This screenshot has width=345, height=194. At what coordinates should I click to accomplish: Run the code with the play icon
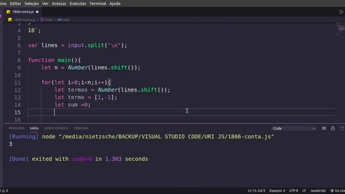(x=341, y=12)
